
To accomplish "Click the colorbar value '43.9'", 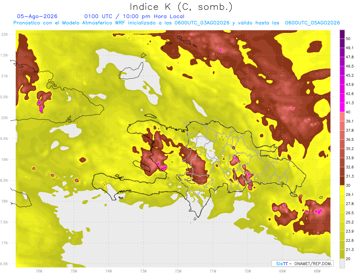I will 349,85.
